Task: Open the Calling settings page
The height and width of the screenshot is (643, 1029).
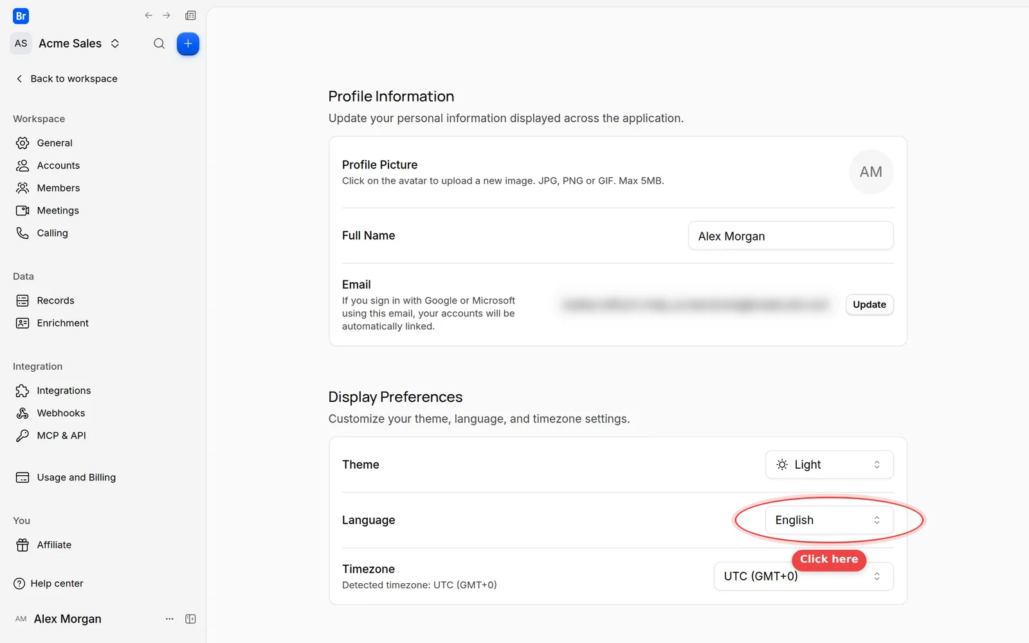Action: click(x=52, y=233)
